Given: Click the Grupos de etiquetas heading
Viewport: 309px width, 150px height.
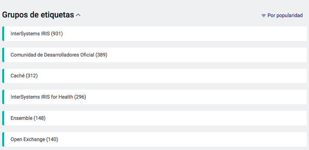Looking at the screenshot, I should 38,15.
